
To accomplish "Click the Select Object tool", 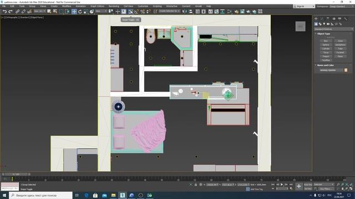I will tap(49, 12).
